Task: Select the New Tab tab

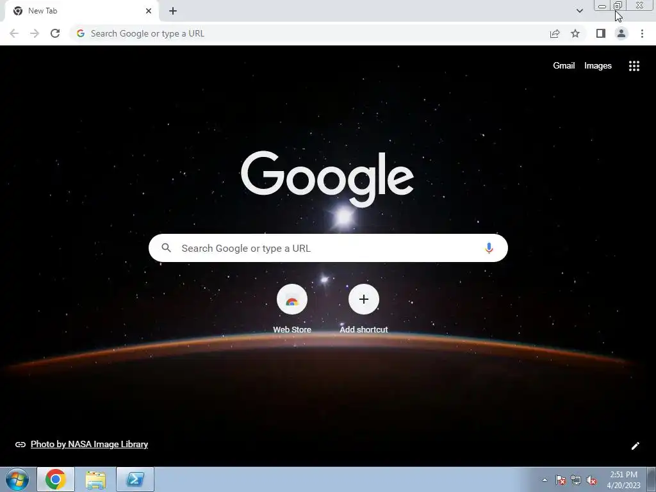Action: point(81,11)
